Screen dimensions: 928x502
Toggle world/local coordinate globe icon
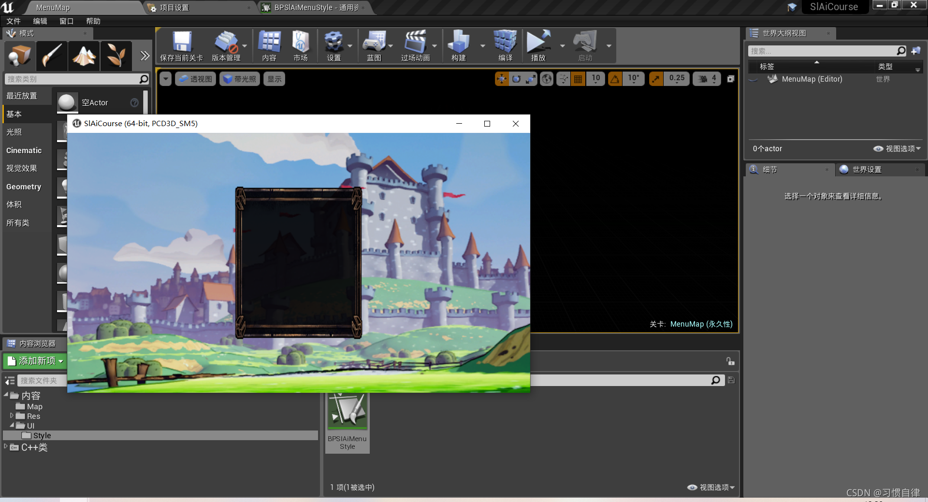[x=547, y=79]
